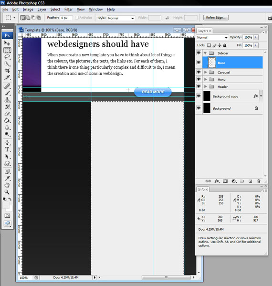Hide the Sidebar group

pos(199,53)
